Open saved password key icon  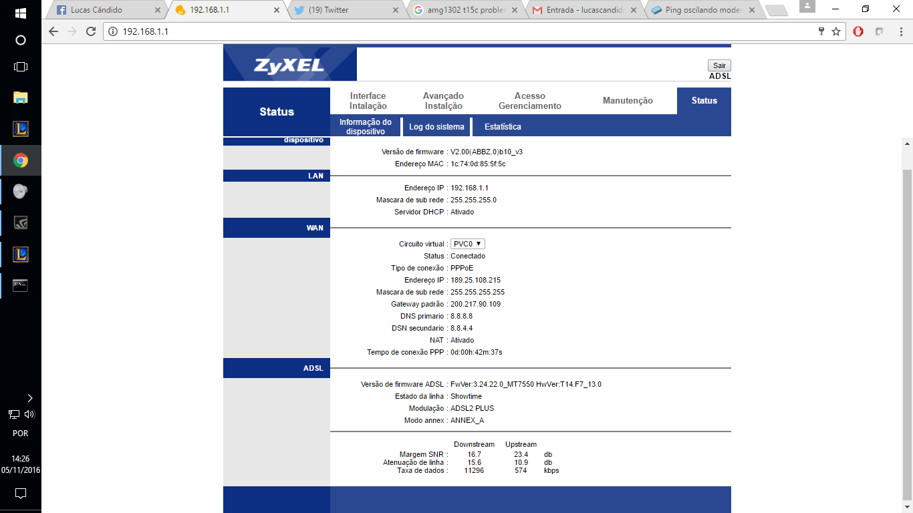821,31
